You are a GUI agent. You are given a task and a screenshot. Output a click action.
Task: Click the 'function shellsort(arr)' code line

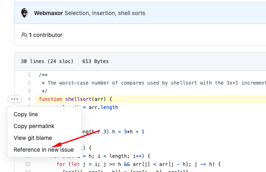pyautogui.click(x=76, y=99)
